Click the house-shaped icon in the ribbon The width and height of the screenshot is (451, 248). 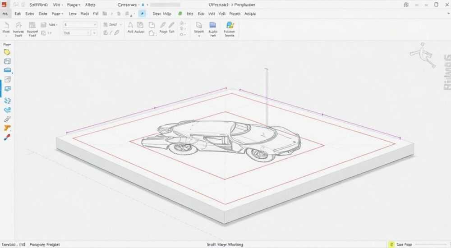152,33
